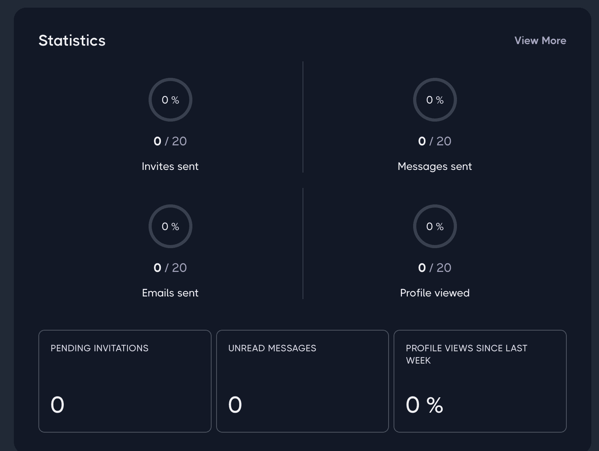This screenshot has width=599, height=451.
Task: Click the profile views 0 % value
Action: pos(424,405)
